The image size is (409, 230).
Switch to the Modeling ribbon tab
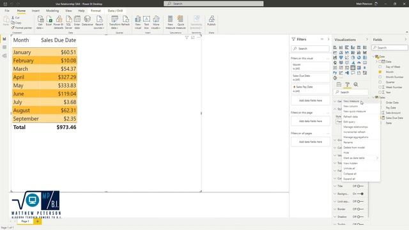point(52,11)
